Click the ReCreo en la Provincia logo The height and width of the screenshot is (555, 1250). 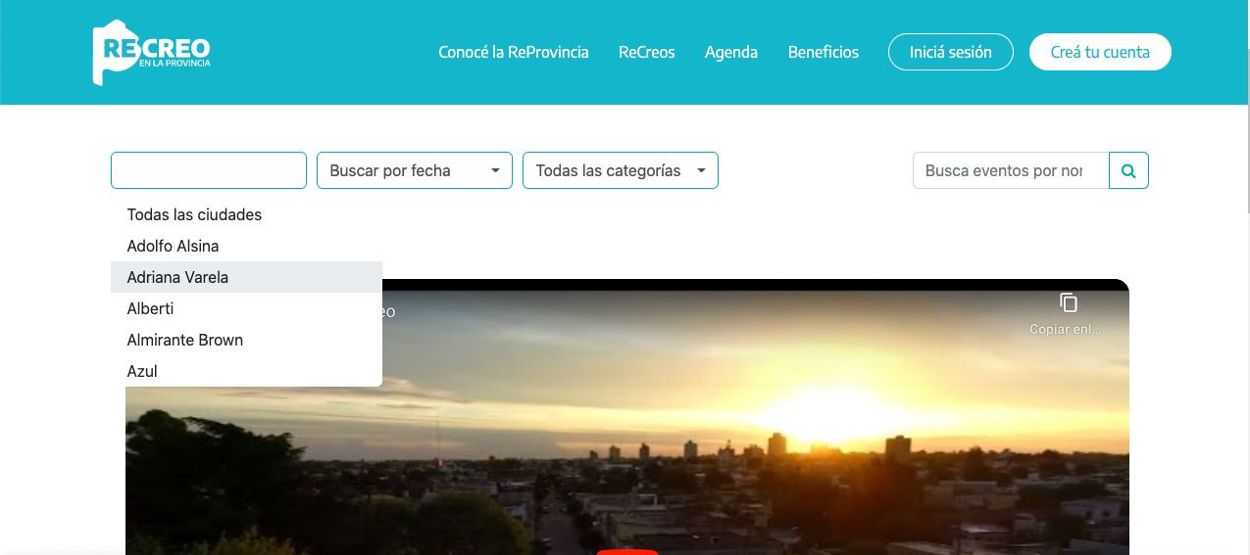[151, 53]
